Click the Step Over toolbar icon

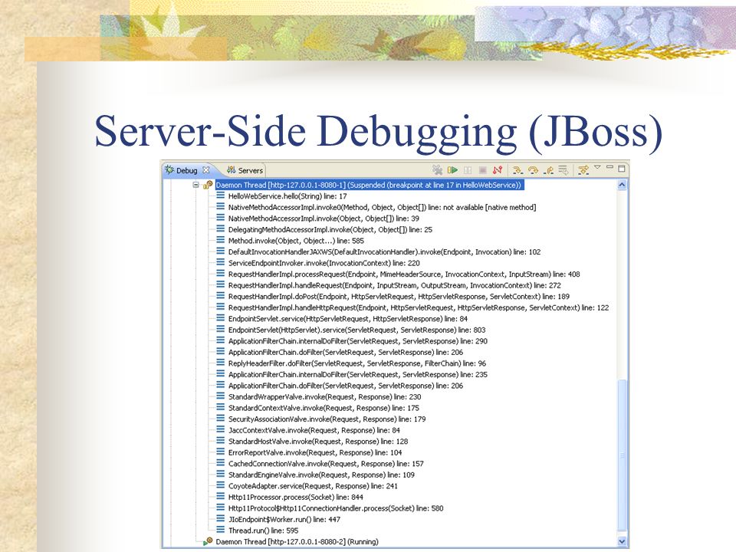[x=534, y=170]
